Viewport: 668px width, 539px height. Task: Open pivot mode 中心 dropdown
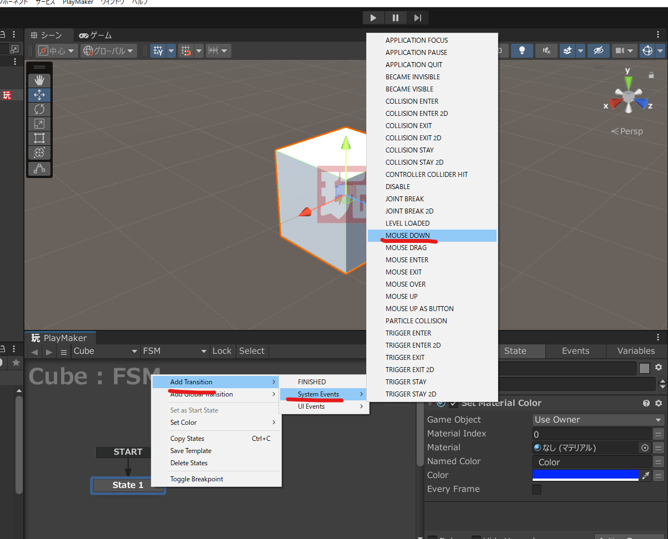coord(55,50)
